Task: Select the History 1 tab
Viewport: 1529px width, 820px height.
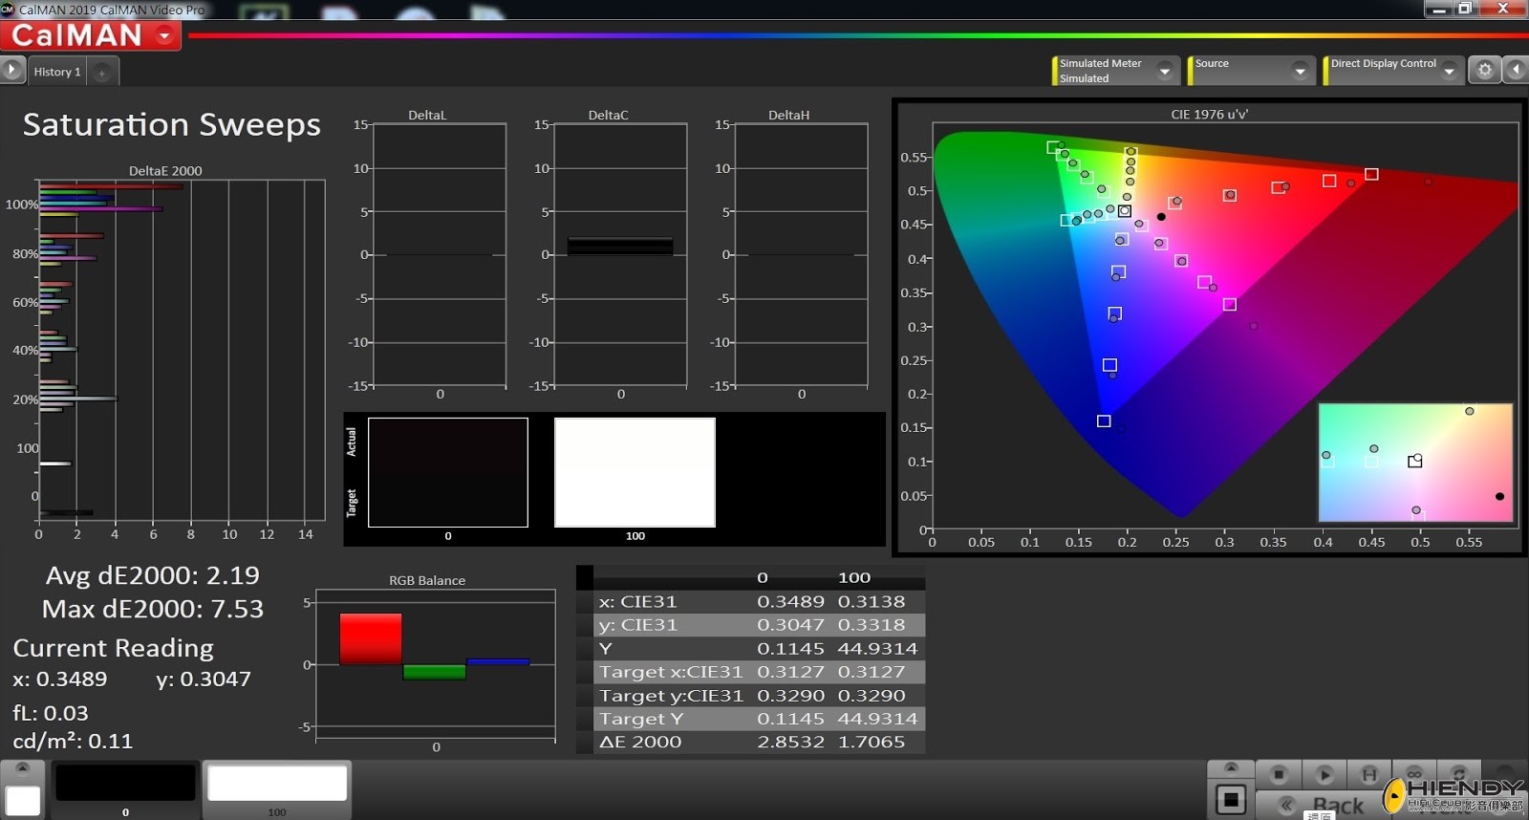Action: [x=57, y=72]
